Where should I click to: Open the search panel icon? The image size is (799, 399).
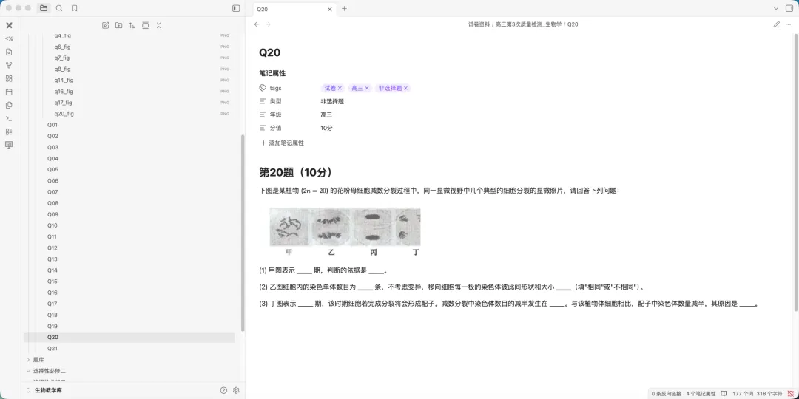(59, 8)
